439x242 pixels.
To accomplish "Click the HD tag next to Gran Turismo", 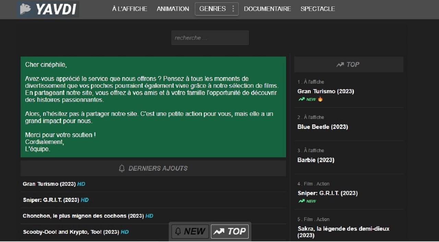I will point(81,184).
